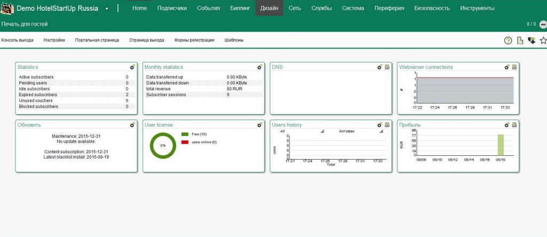Click the Content subscription date text
This screenshot has width=547, height=237.
(x=76, y=152)
